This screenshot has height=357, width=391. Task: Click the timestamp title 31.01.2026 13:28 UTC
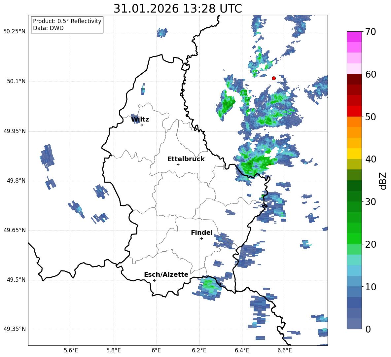(178, 9)
